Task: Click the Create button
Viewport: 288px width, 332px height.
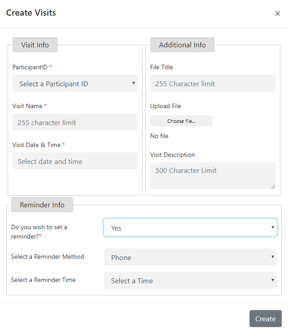Action: (x=265, y=319)
